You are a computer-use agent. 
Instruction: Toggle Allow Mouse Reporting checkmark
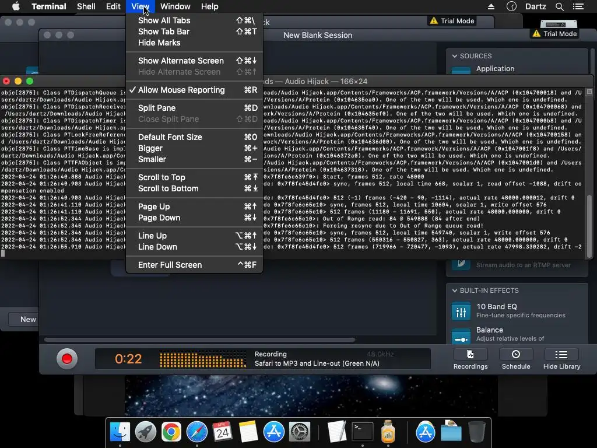[x=194, y=90]
